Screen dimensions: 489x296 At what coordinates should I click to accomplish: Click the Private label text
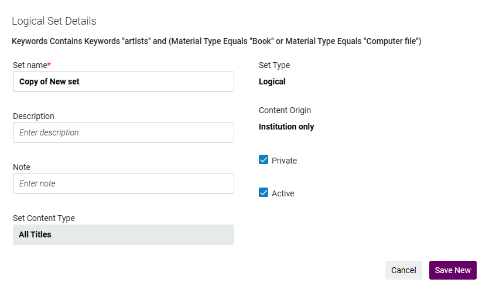click(x=284, y=161)
